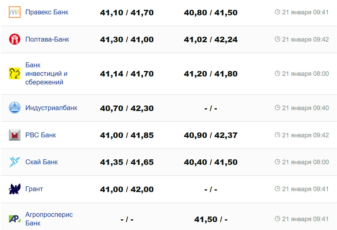Open the Агропросперис Банк link

click(x=49, y=219)
